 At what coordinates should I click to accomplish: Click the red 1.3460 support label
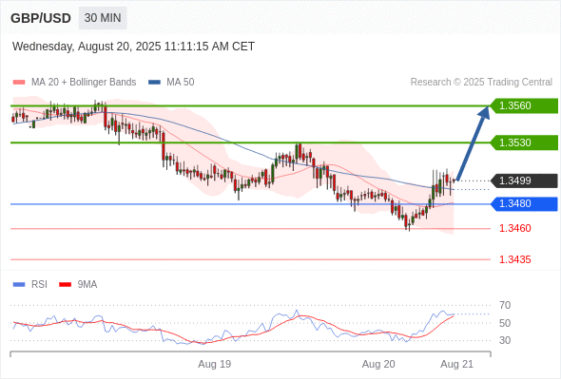[x=514, y=228]
